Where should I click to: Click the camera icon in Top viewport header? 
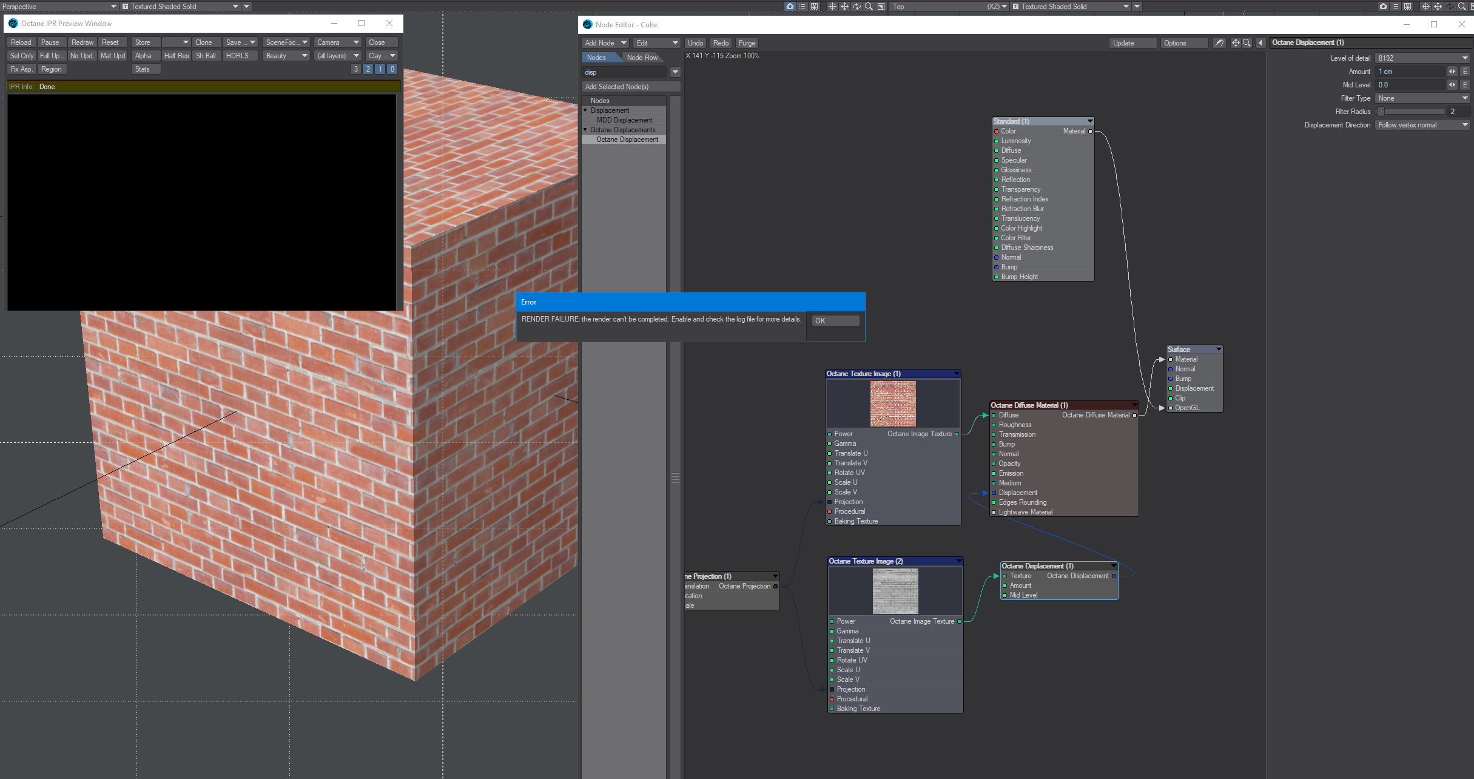tap(1382, 6)
